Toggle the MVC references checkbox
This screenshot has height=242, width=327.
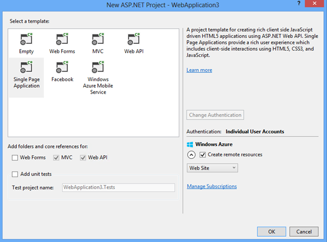click(x=56, y=157)
